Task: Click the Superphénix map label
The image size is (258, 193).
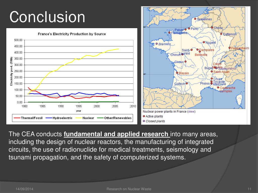Action: [227, 69]
